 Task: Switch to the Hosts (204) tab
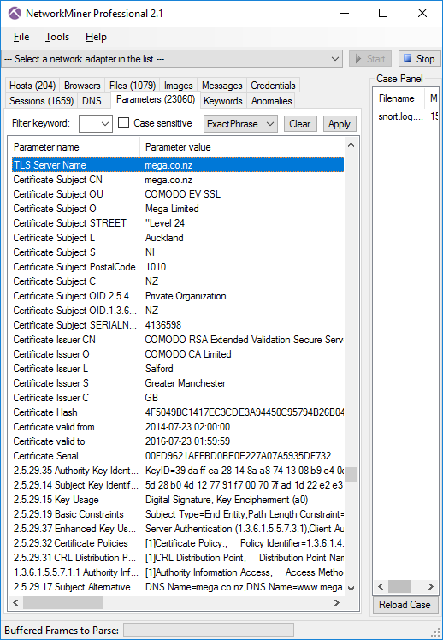[x=32, y=86]
